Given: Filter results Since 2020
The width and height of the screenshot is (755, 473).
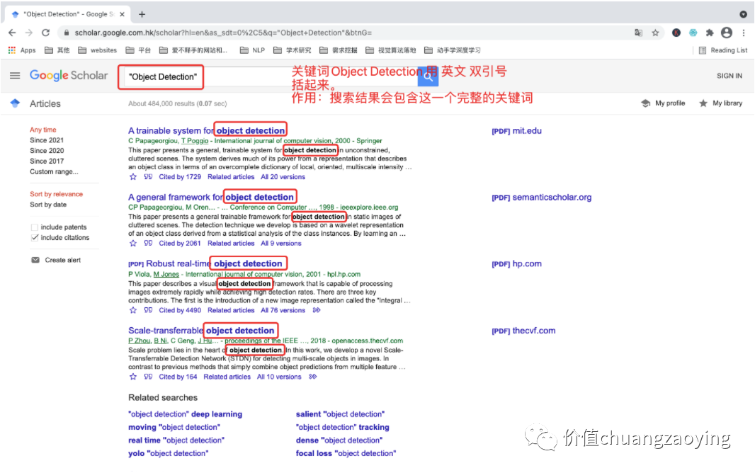Looking at the screenshot, I should [x=47, y=151].
